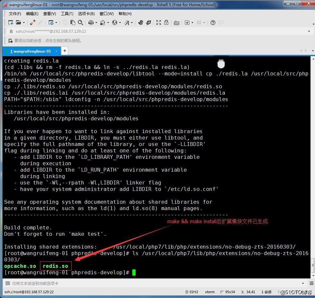Open the compose bar target dropdown arrow
This screenshot has width=315, height=298.
(x=303, y=283)
